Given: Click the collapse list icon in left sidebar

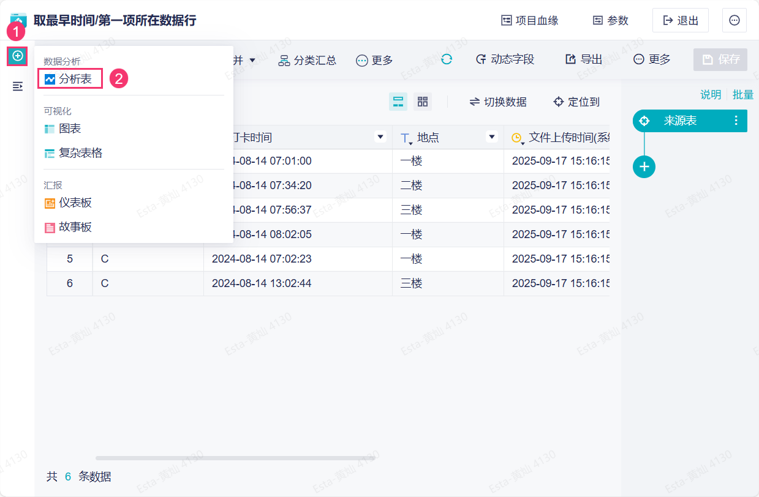Looking at the screenshot, I should click(18, 86).
